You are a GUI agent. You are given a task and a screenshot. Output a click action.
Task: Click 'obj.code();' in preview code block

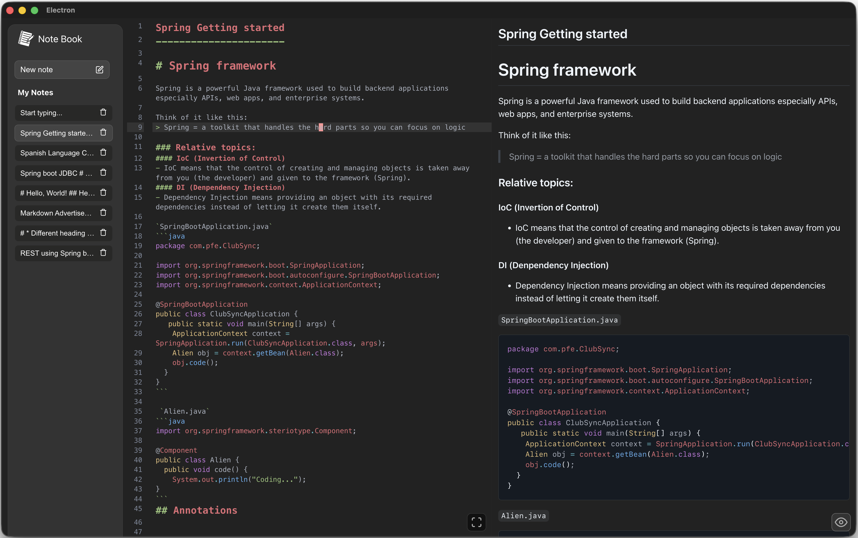[549, 465]
